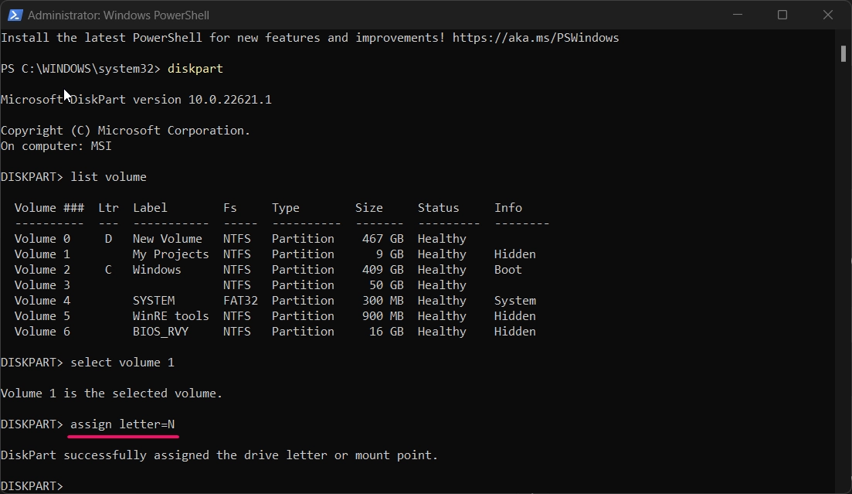Click 'PS C:\WINDOWS\system32>' prompt text
Screen dimensions: 852x494
tap(80, 69)
